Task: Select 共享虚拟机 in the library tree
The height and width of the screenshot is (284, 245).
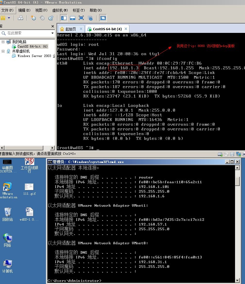Action: coord(21,51)
